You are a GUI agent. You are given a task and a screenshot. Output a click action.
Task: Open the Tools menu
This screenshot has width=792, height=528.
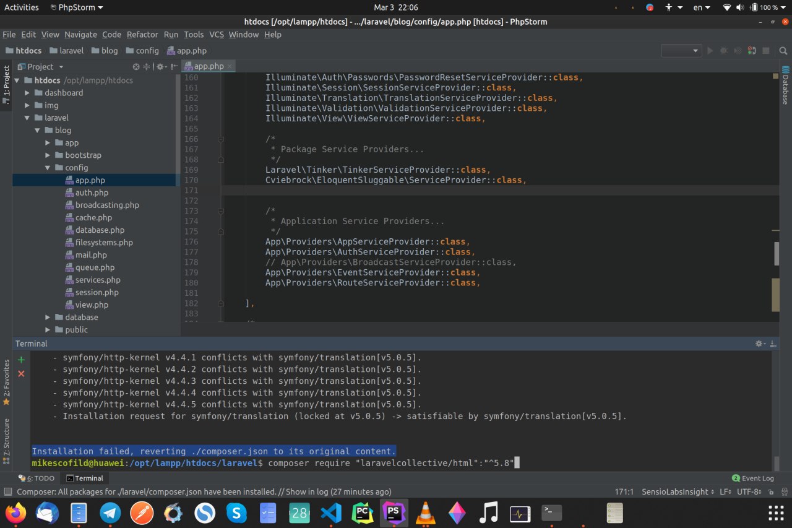(x=194, y=35)
